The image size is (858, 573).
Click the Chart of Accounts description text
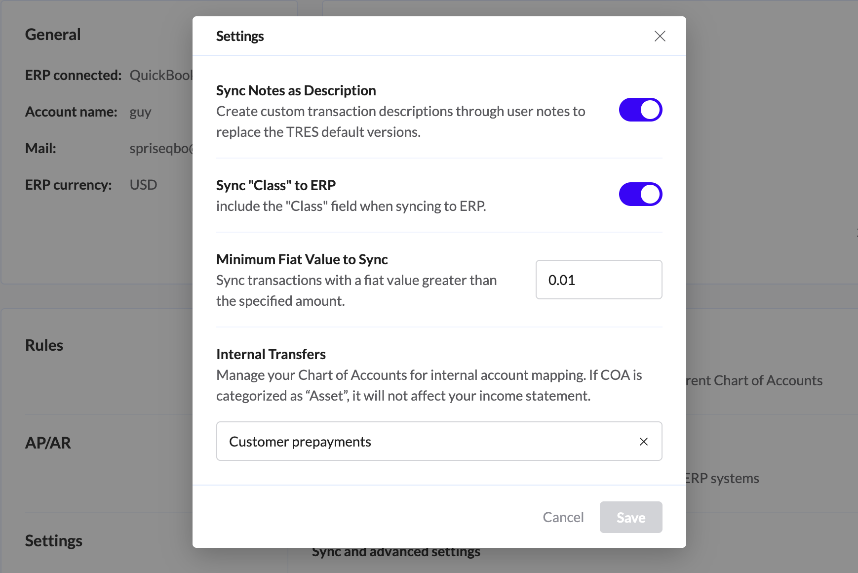point(754,380)
